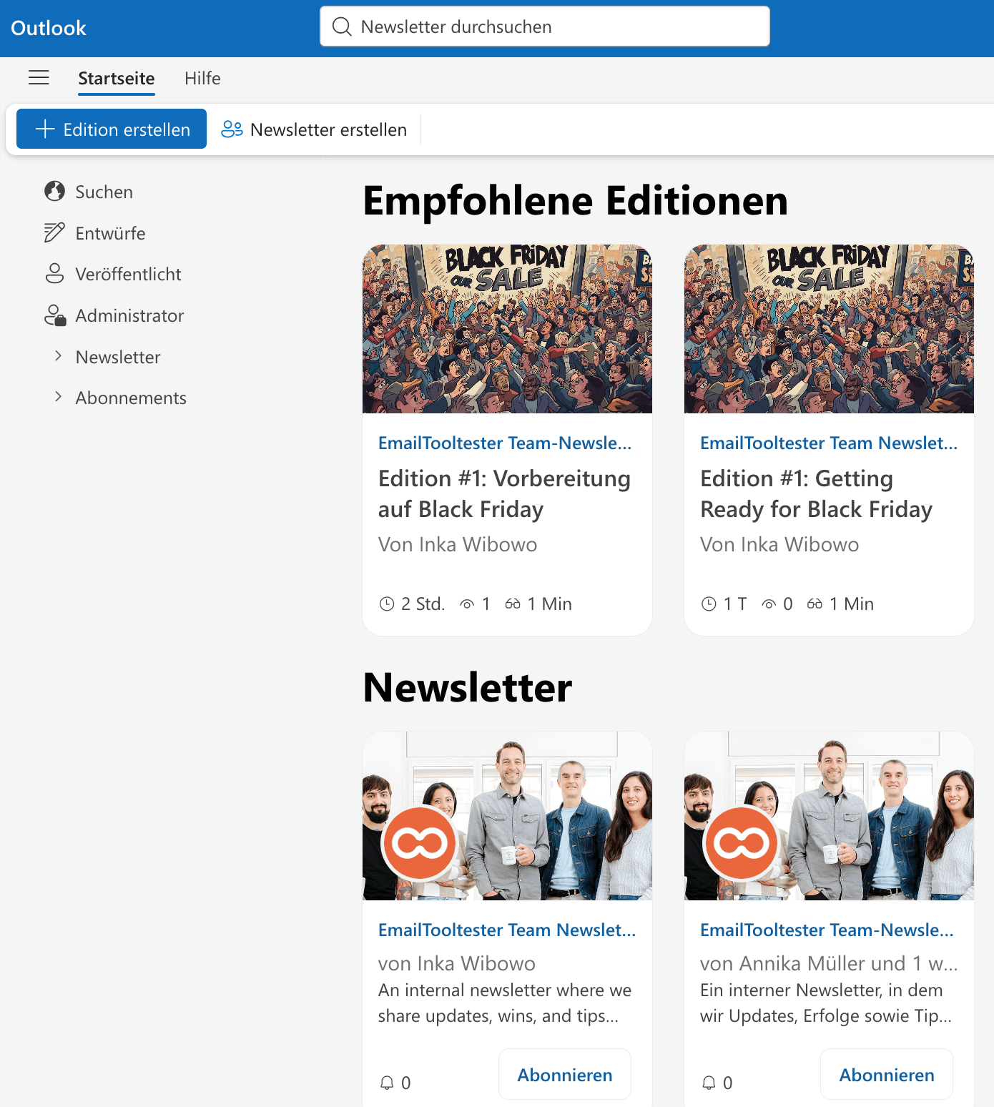
Task: Click the search magnifier icon
Action: [x=343, y=26]
